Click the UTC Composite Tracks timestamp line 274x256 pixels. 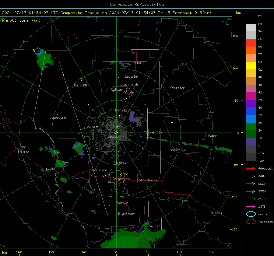click(x=107, y=13)
